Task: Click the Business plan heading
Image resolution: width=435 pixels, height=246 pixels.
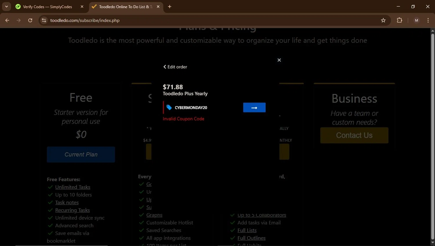Action: coord(354,99)
